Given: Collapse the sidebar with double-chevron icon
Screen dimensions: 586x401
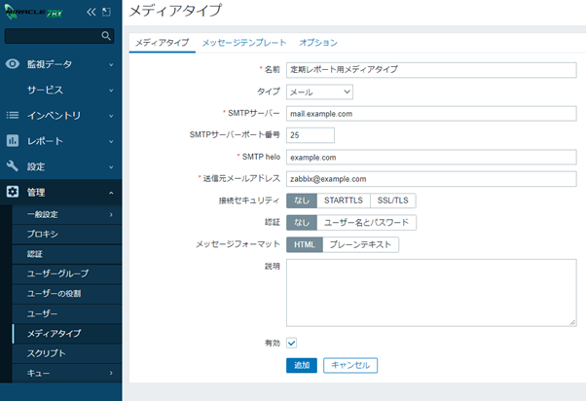Looking at the screenshot, I should click(92, 12).
